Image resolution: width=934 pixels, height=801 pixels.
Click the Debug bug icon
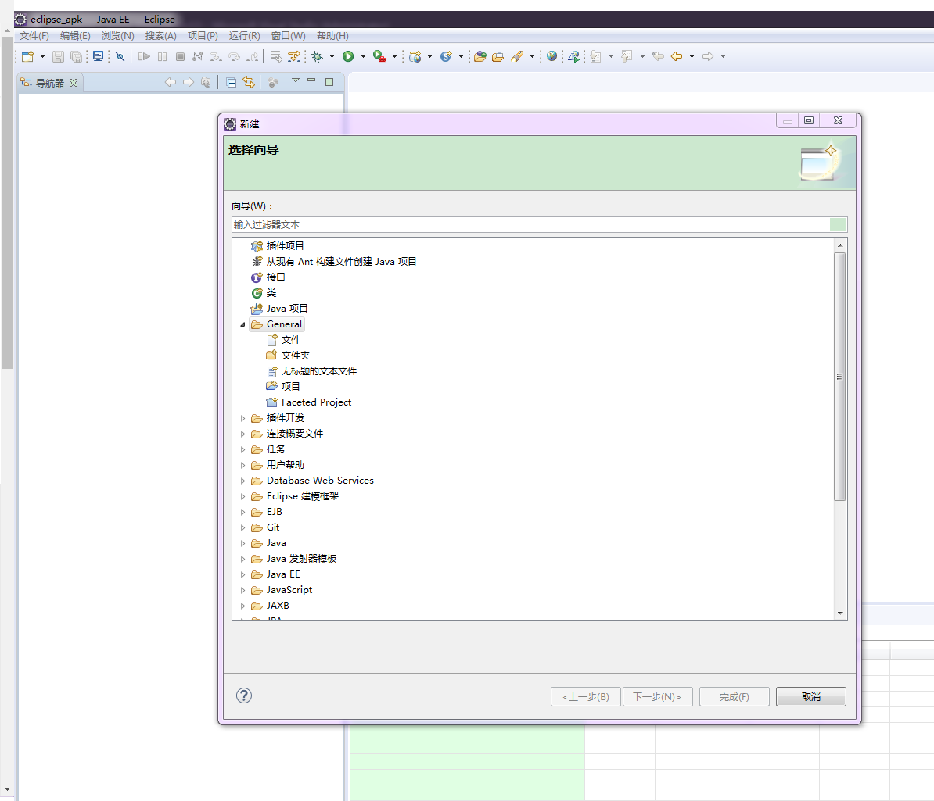317,56
